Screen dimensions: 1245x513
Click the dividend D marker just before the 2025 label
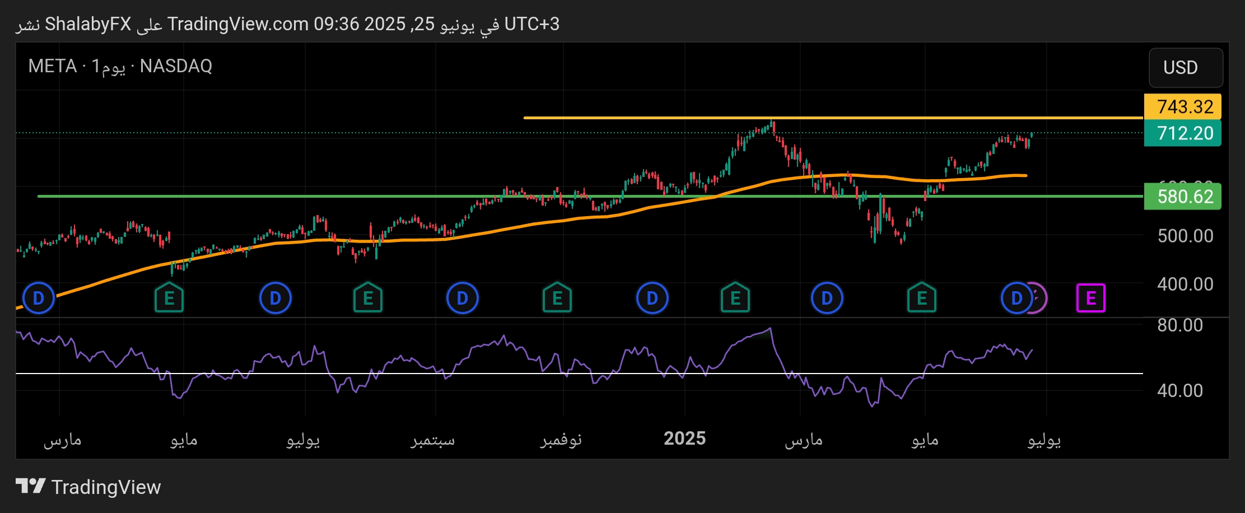652,298
